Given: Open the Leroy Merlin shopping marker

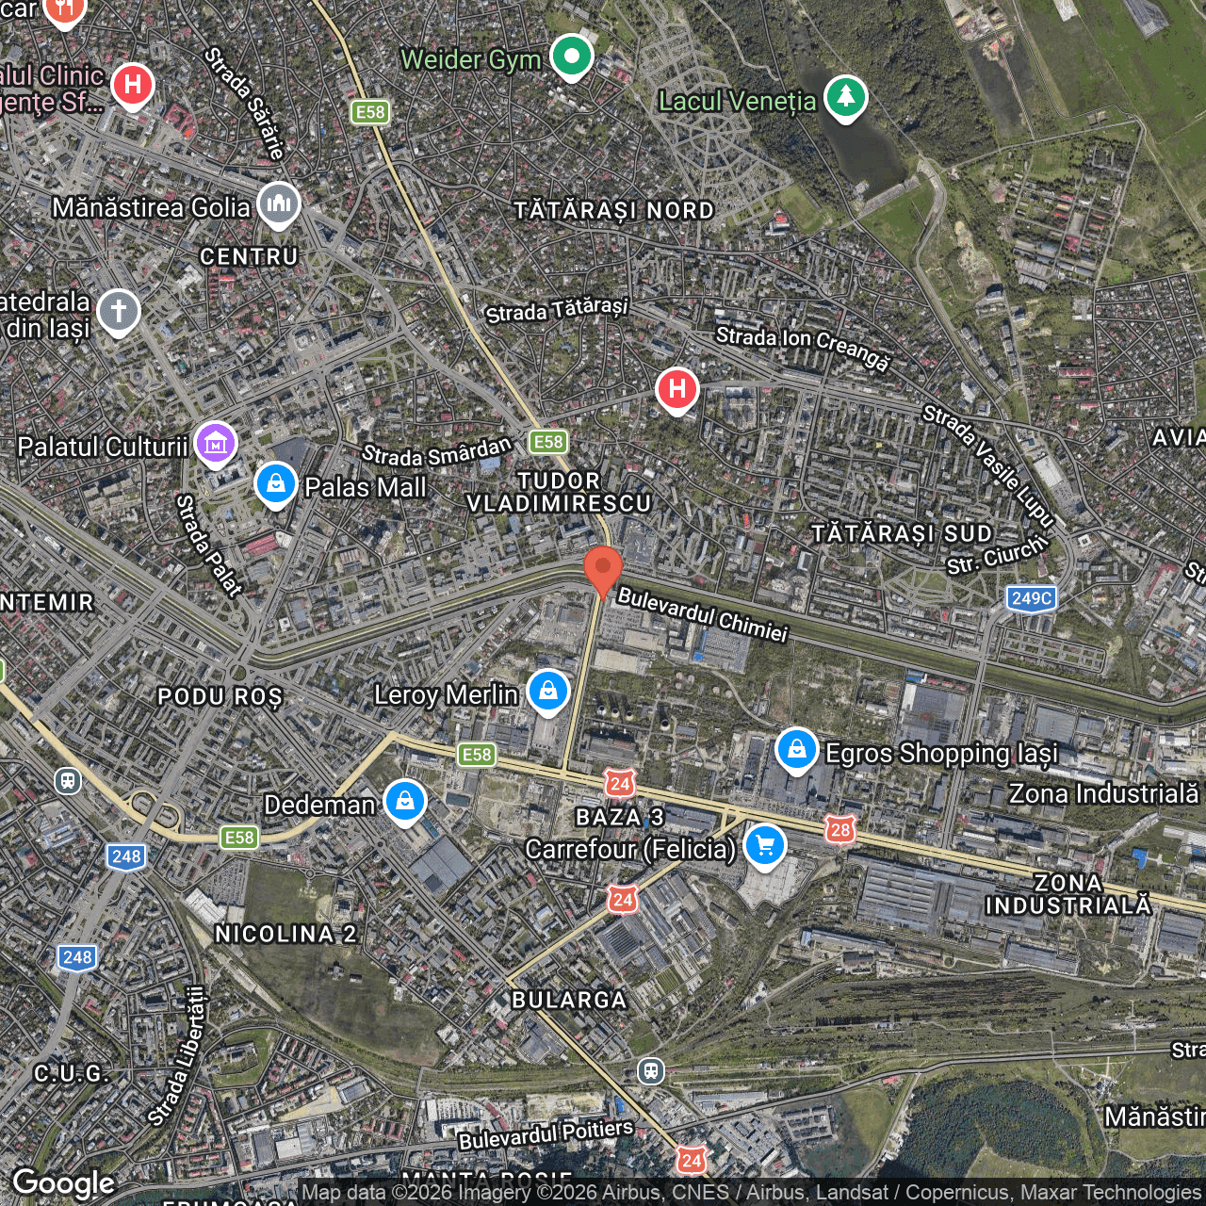Looking at the screenshot, I should point(548,693).
